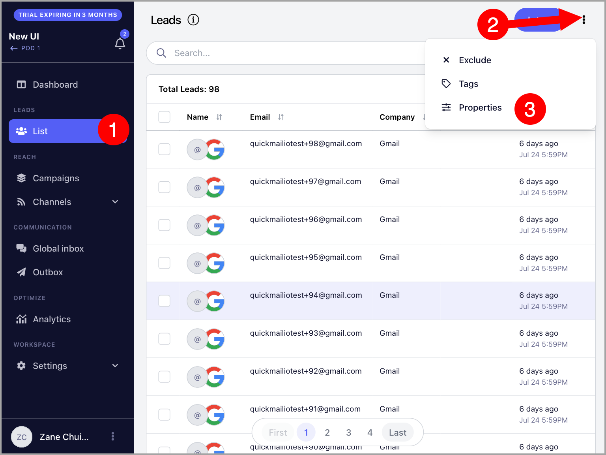Check the box for quickmailiotest+94@gmail.com
606x455 pixels.
[x=164, y=301]
